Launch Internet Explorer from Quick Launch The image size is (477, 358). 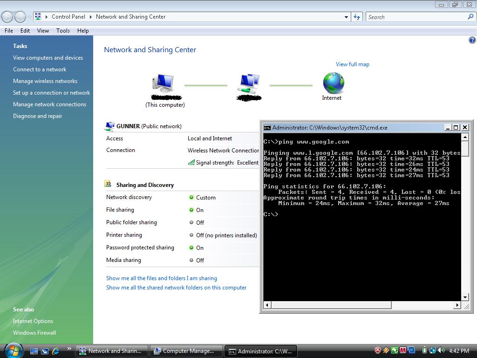point(55,351)
